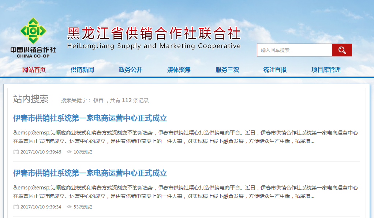Click the timestamp 2017/10/10 9:39:34
374x218 pixels.
click(41, 207)
